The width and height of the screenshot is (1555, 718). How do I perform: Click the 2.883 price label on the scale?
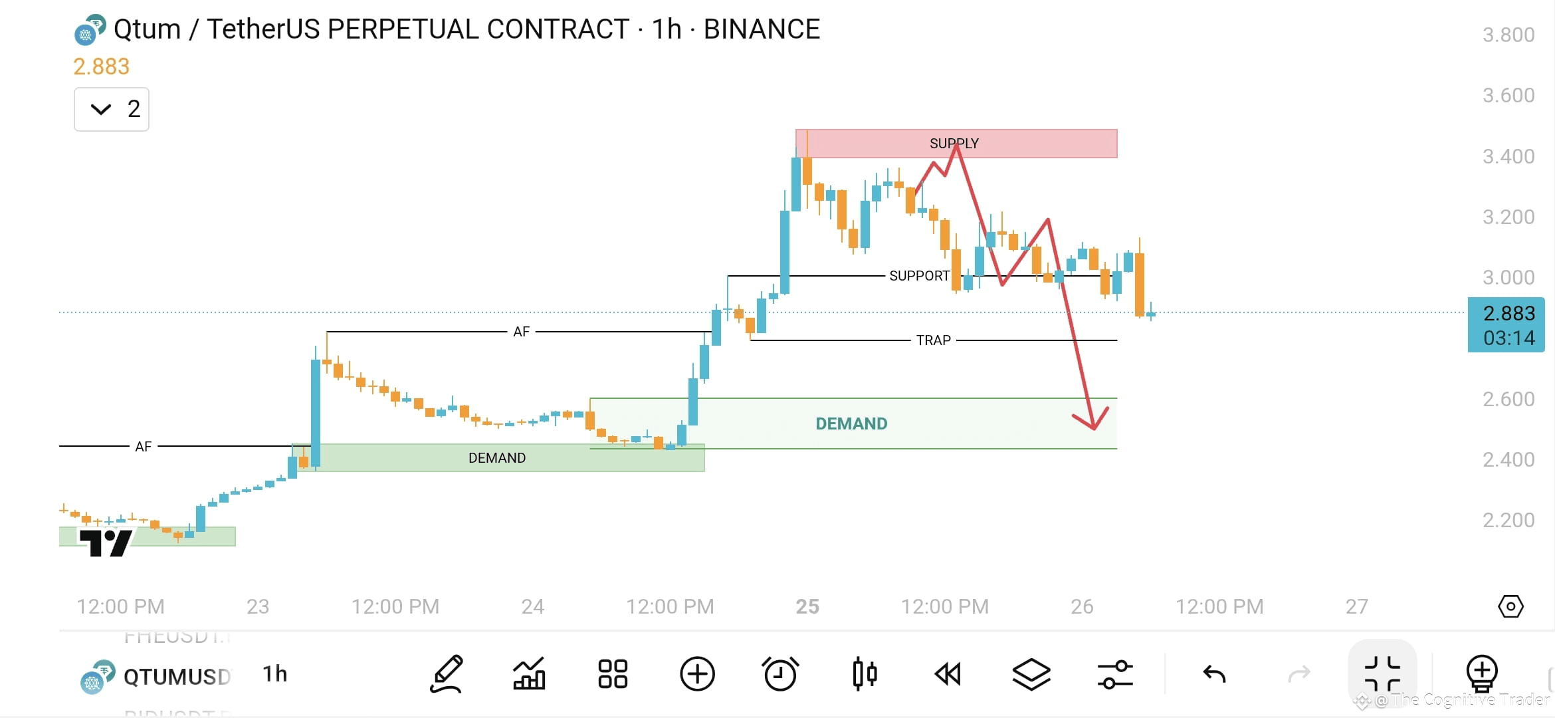pyautogui.click(x=1507, y=314)
